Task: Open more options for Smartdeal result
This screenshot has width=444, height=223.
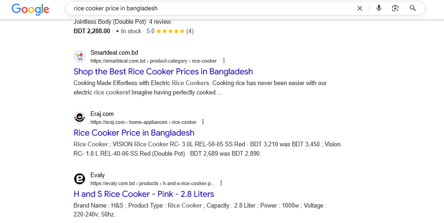Action: point(224,61)
